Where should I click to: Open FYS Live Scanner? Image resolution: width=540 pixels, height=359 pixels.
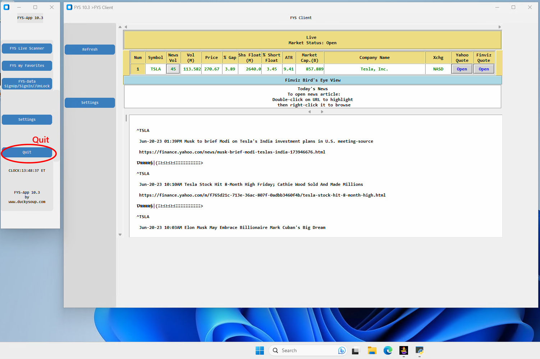pyautogui.click(x=27, y=49)
